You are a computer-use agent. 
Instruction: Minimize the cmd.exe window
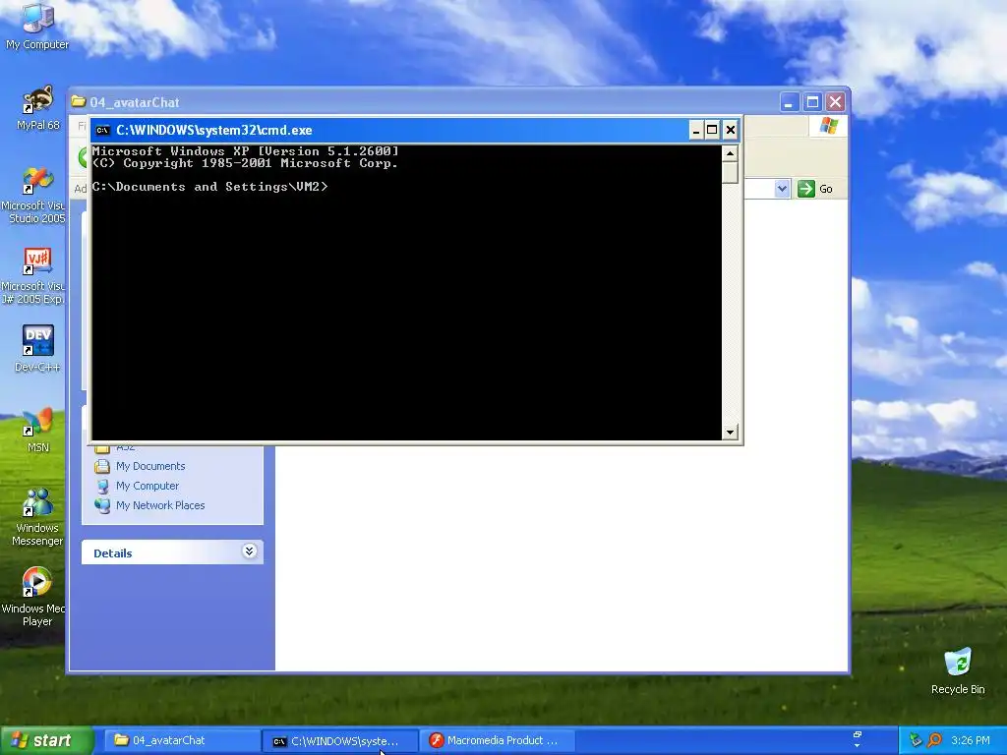click(x=696, y=131)
